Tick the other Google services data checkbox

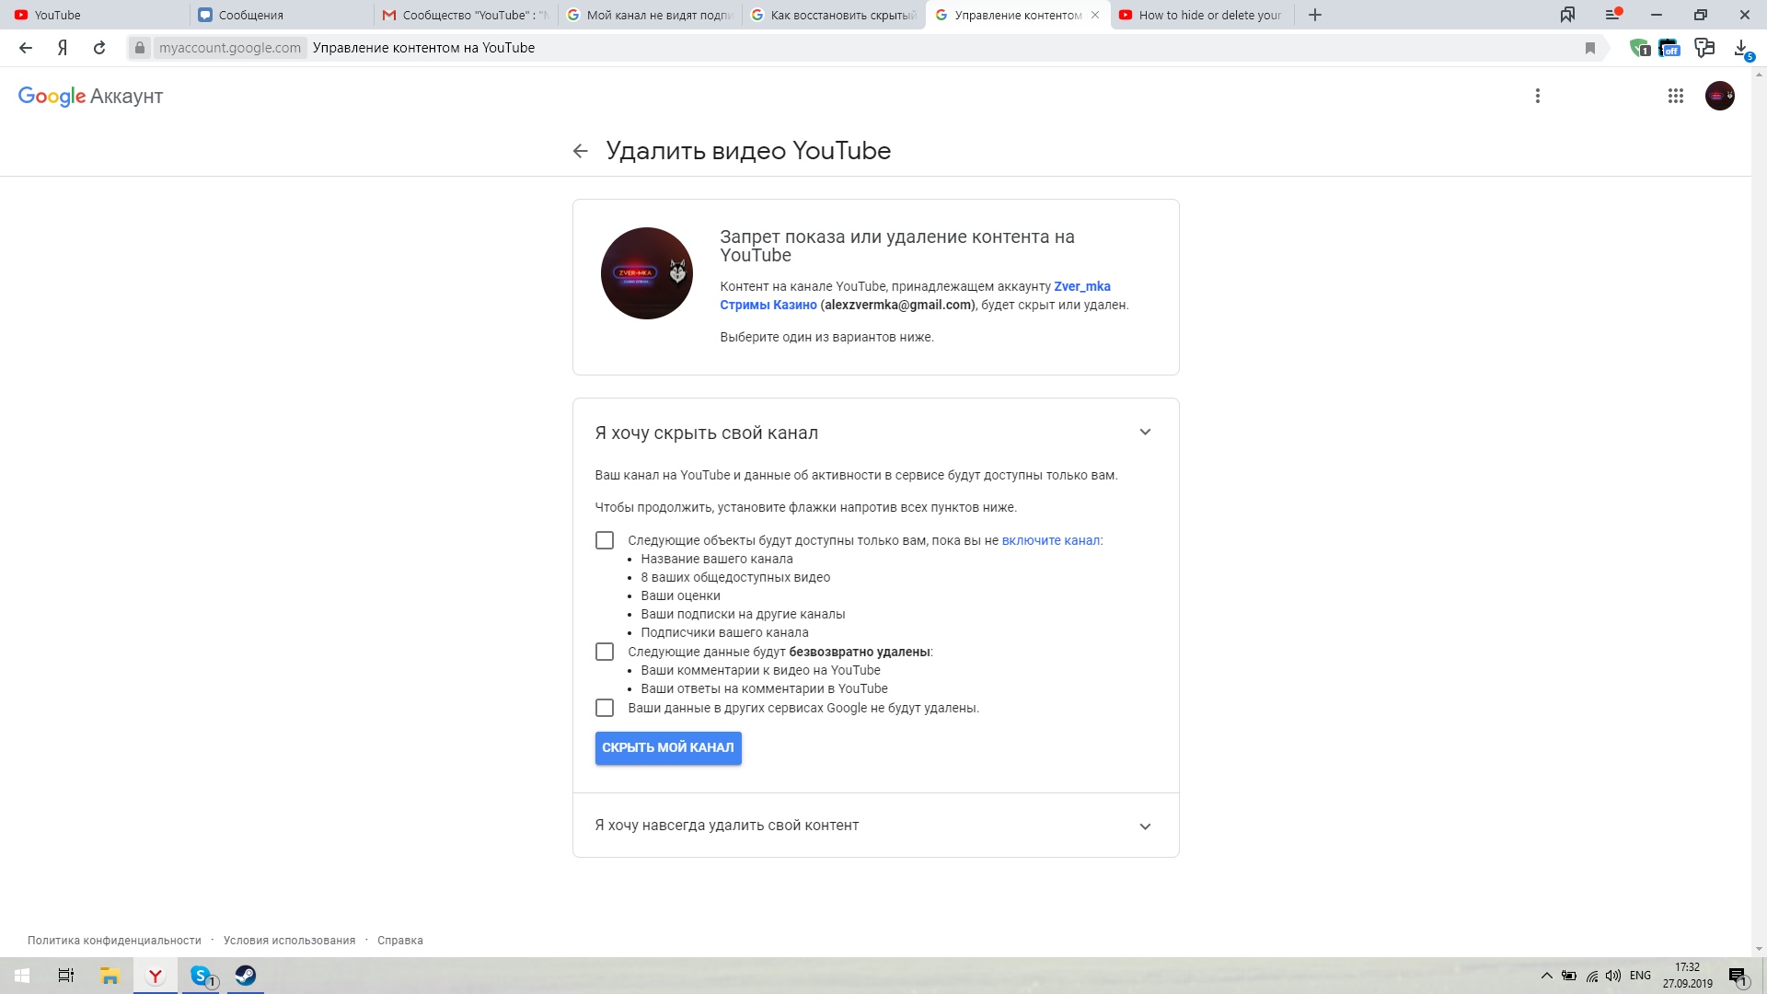tap(605, 708)
